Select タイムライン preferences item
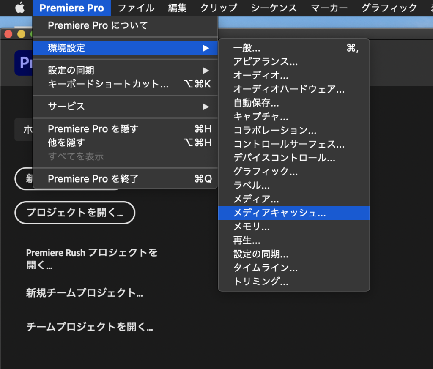433x369 pixels. coord(265,268)
